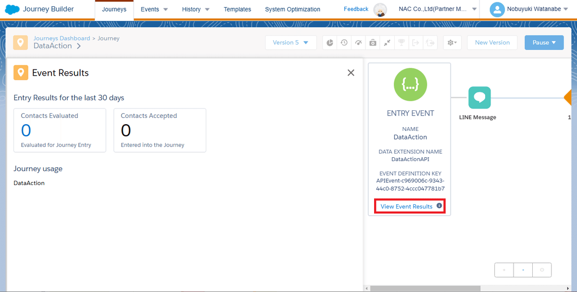Click DataAction under Journey usage

[x=29, y=183]
